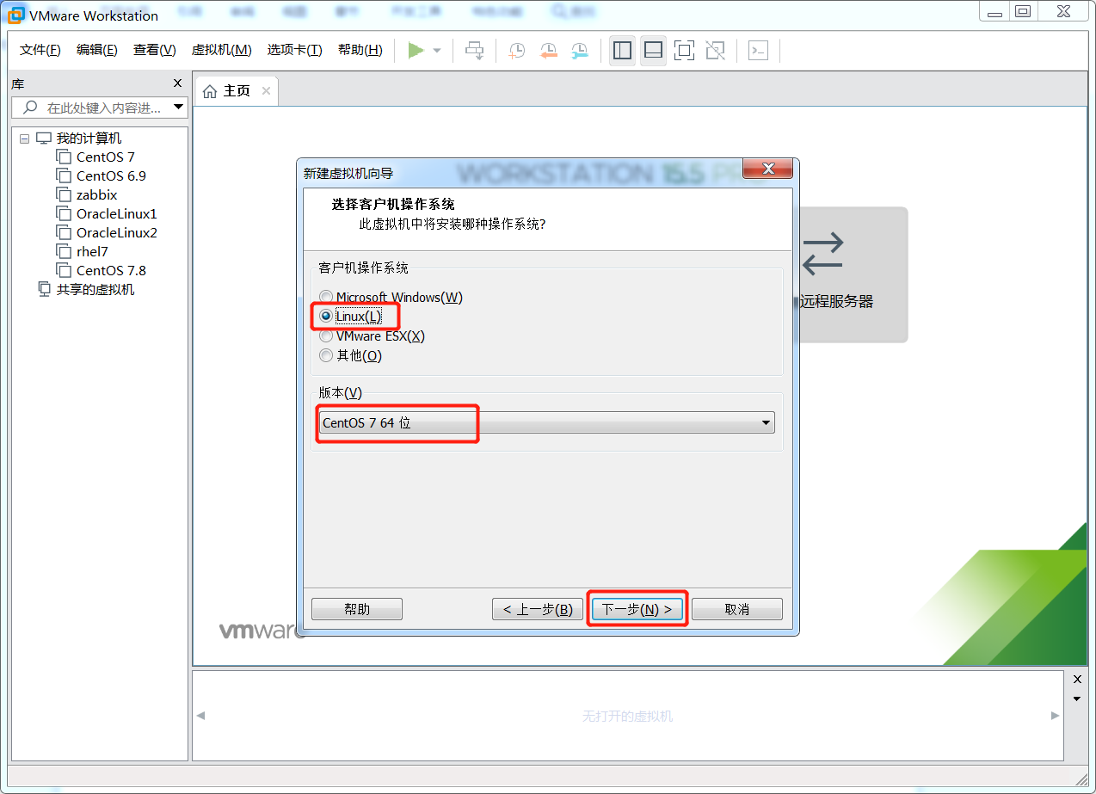Click the green Power On play icon

pyautogui.click(x=416, y=51)
